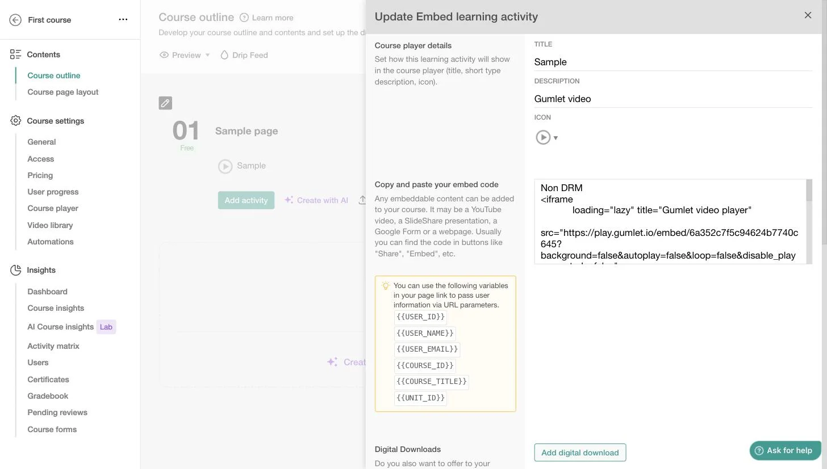Screen dimensions: 827x469
Task: Expand the Preview dropdown arrow
Action: tap(207, 55)
